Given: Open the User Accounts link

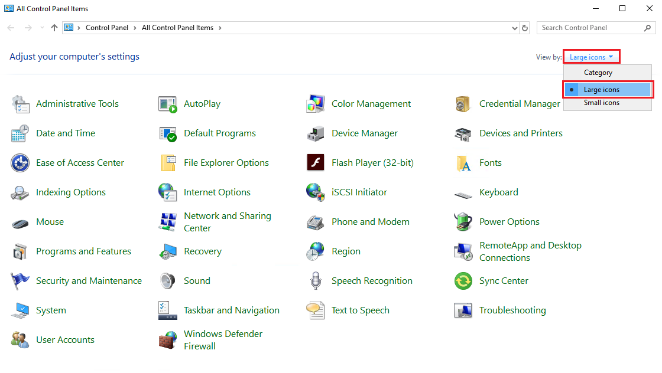Looking at the screenshot, I should click(x=66, y=340).
